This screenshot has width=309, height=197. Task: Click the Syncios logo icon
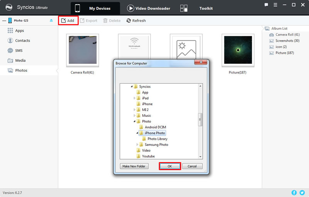(9, 7)
